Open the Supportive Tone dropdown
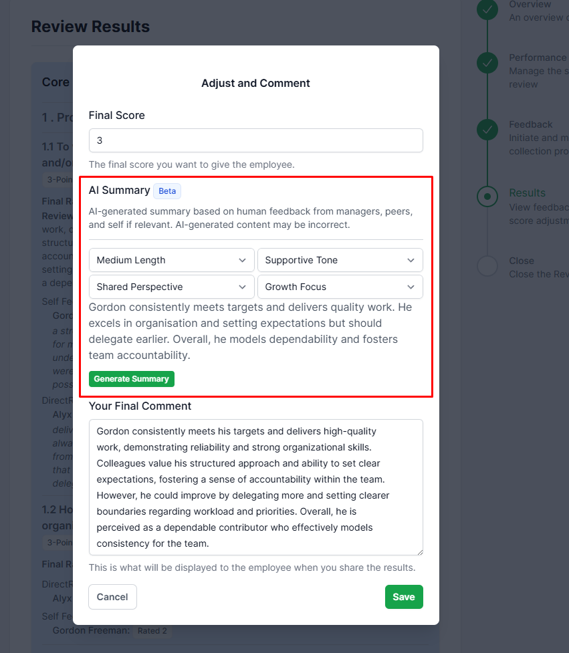The width and height of the screenshot is (569, 653). coord(340,260)
